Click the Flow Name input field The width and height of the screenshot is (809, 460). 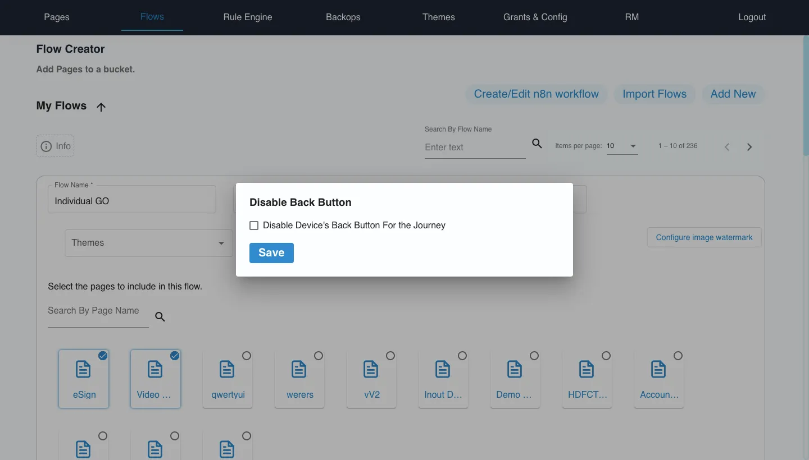pos(132,199)
